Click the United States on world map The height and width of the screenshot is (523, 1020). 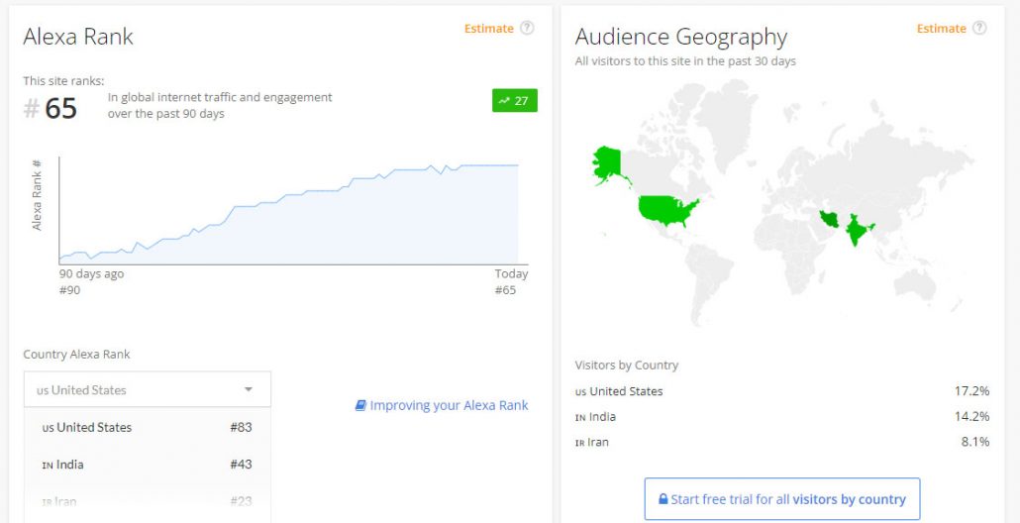click(666, 210)
